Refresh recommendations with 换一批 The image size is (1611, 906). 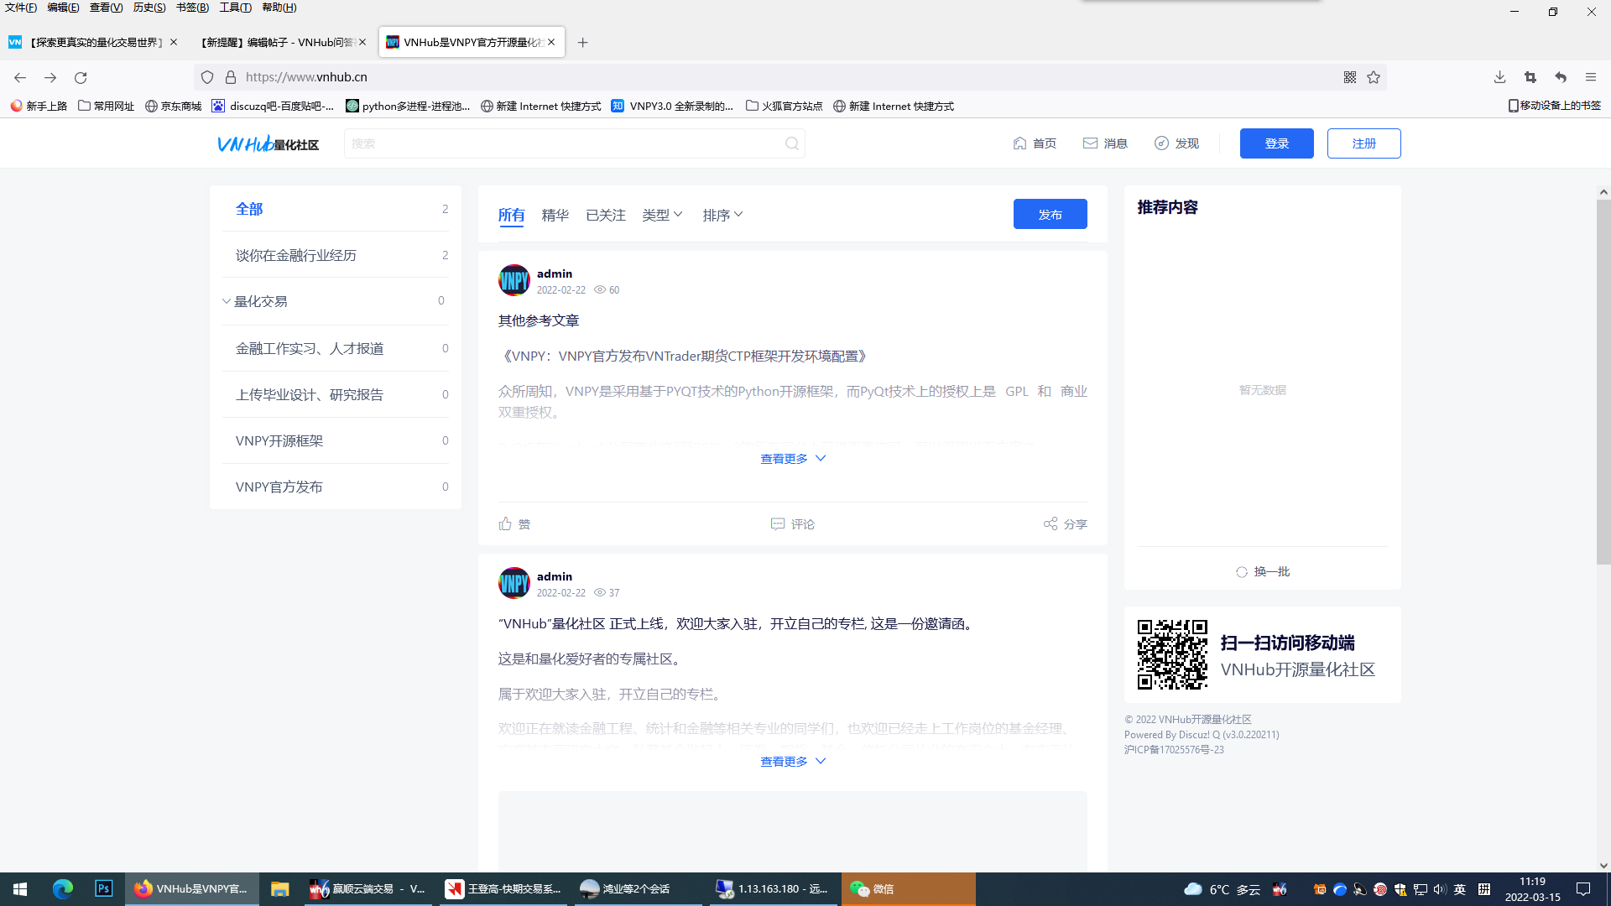click(1263, 571)
